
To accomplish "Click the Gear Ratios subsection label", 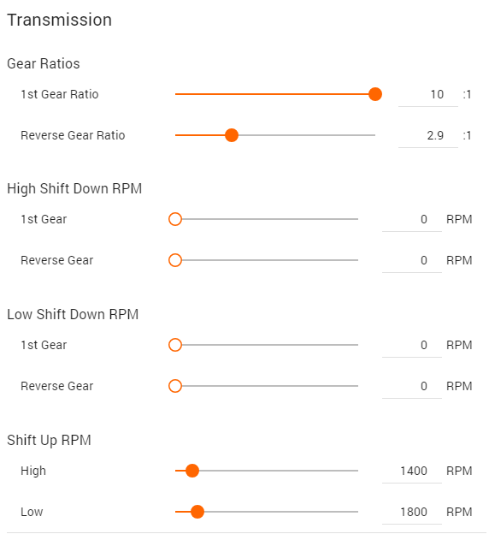I will click(x=44, y=63).
